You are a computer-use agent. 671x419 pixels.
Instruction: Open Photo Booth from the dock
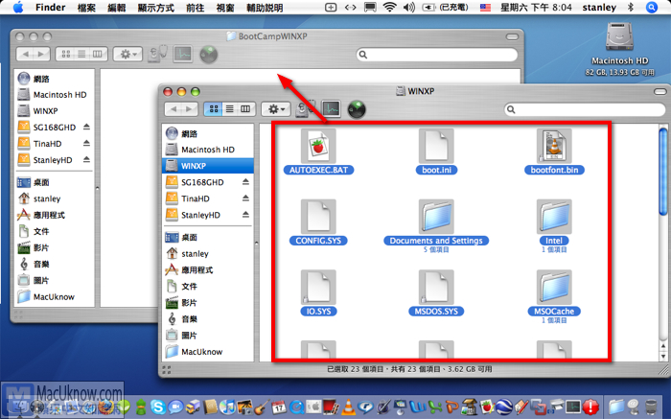(x=332, y=407)
